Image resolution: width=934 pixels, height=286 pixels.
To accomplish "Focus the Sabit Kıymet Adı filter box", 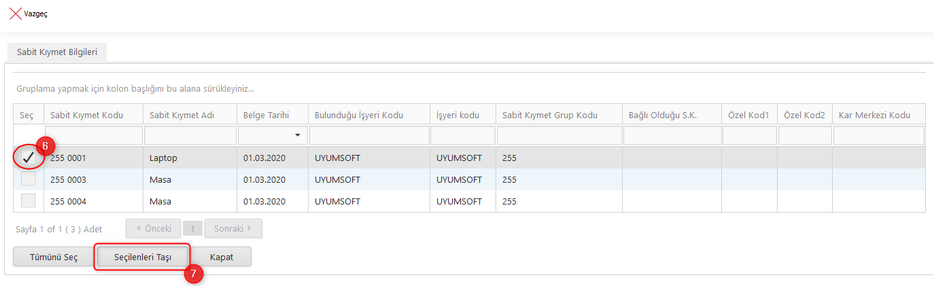I will pyautogui.click(x=190, y=135).
